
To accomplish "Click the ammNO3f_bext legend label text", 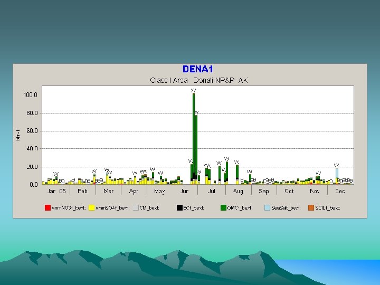I will tap(69, 208).
